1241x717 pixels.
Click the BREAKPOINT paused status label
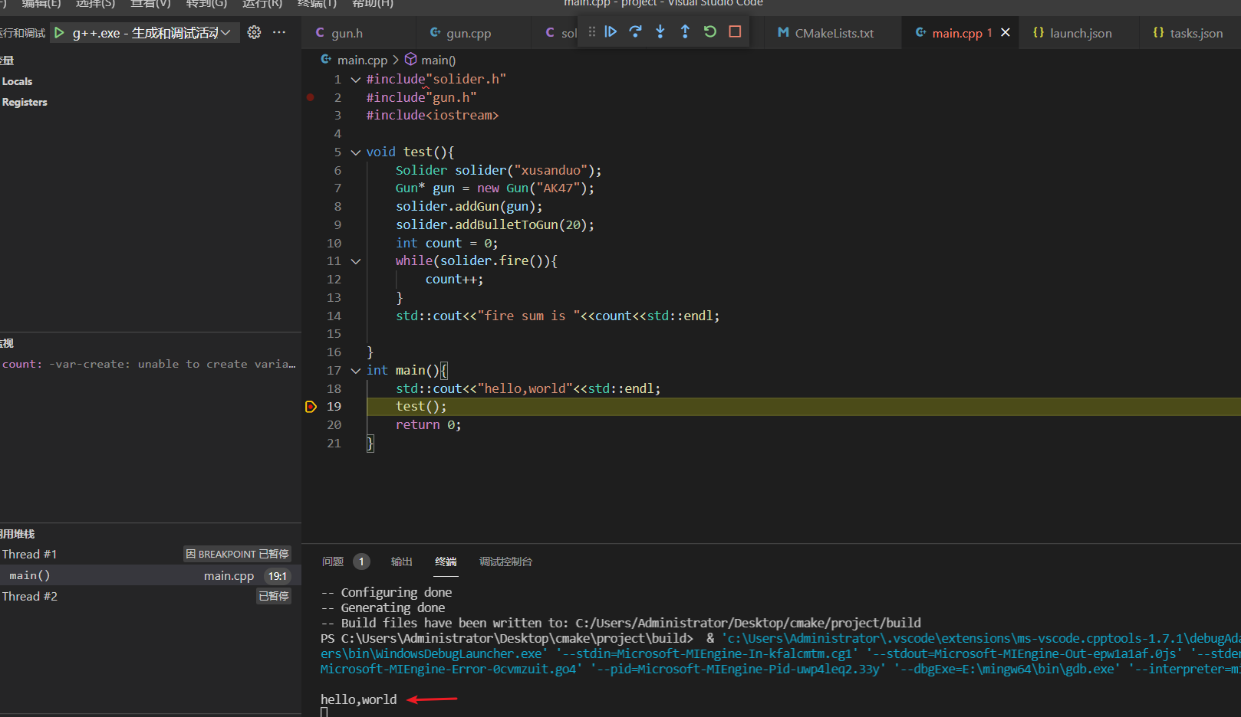(x=237, y=554)
